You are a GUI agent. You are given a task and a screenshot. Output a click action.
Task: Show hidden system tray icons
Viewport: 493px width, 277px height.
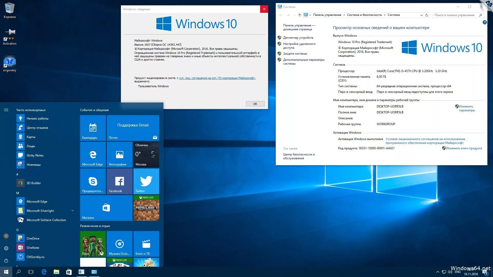click(438, 272)
